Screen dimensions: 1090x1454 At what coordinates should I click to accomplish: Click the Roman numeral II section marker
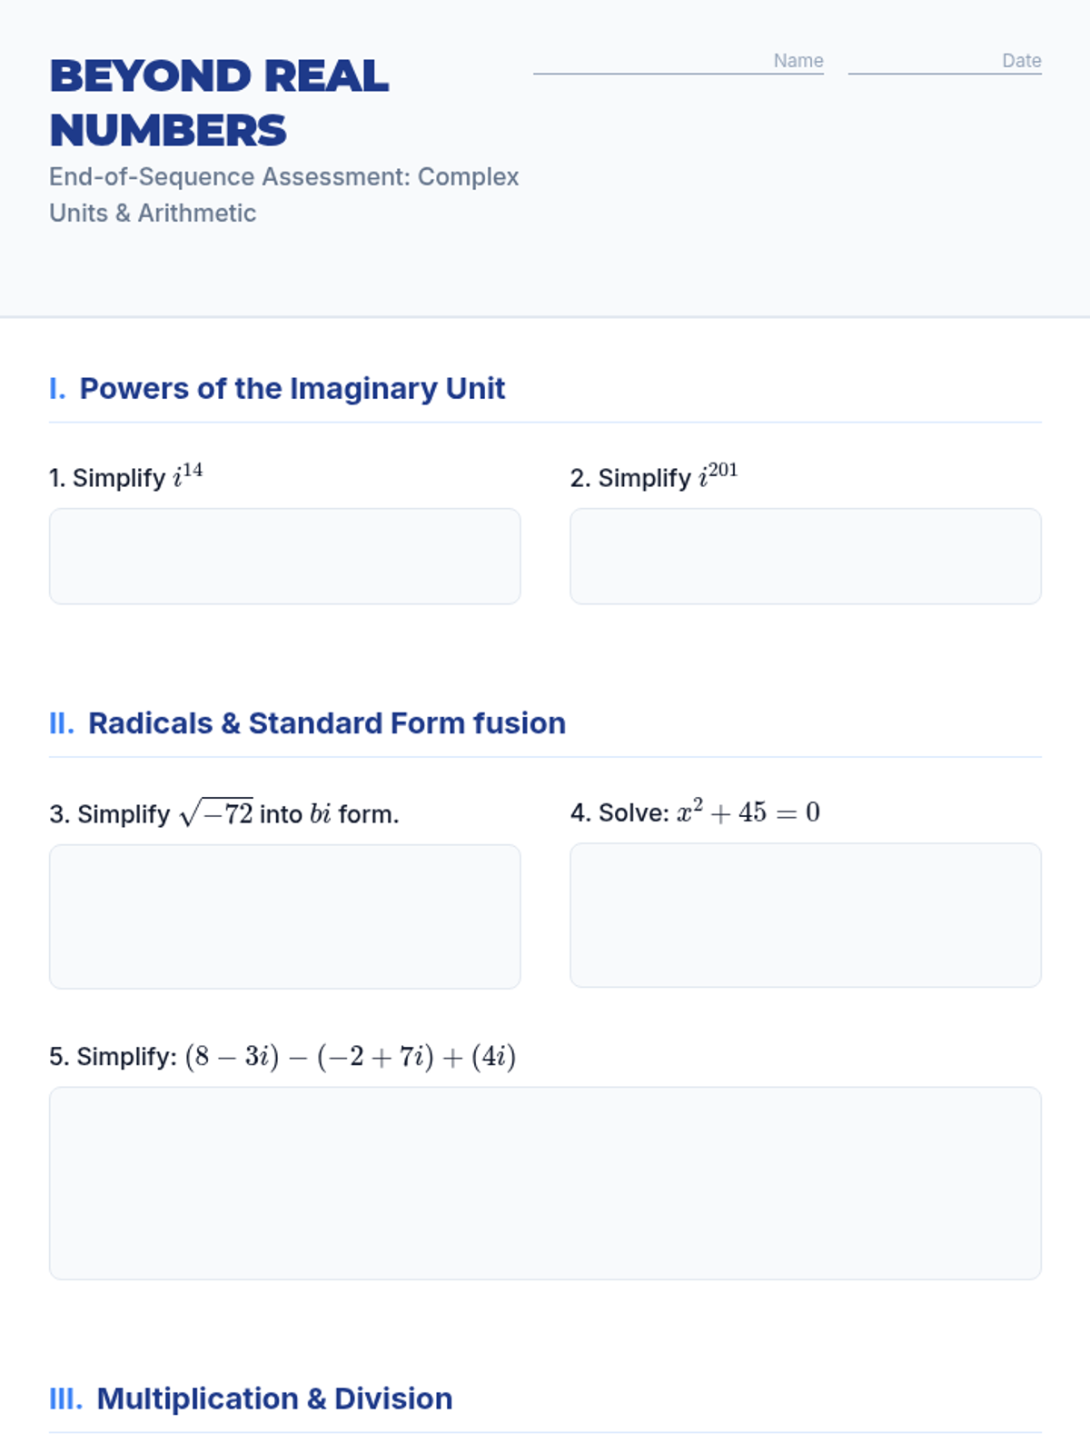coord(61,723)
